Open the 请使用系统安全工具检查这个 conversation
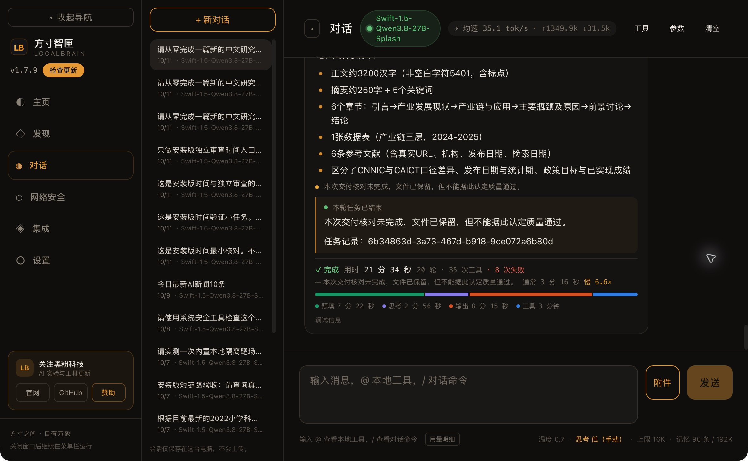The image size is (748, 461). point(210,323)
